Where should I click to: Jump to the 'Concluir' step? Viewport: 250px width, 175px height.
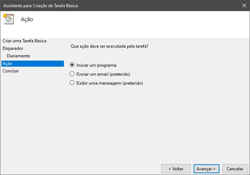point(11,71)
